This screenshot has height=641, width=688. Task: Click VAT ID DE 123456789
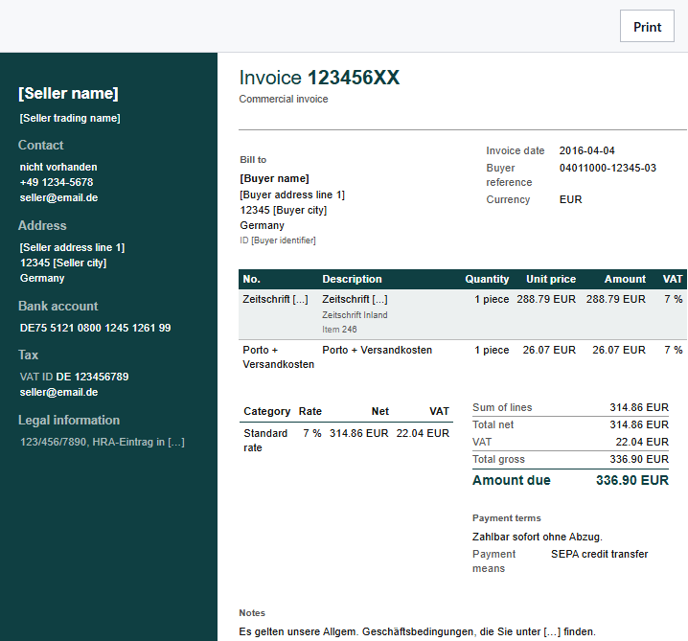(74, 377)
